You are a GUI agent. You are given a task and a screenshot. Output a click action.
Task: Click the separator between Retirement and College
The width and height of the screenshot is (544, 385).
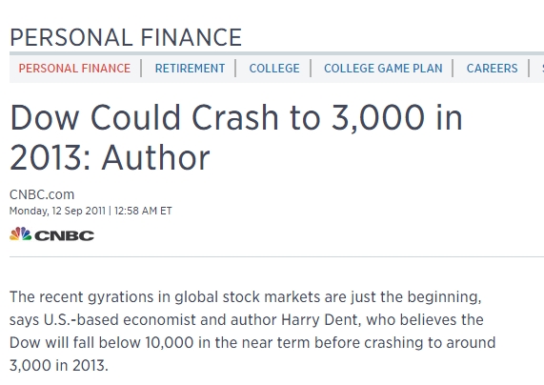(x=236, y=69)
